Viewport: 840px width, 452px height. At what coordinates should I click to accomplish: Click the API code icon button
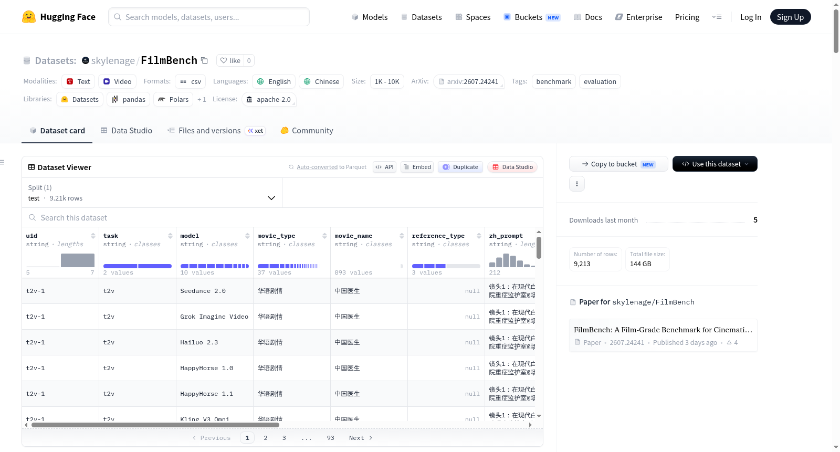(384, 167)
